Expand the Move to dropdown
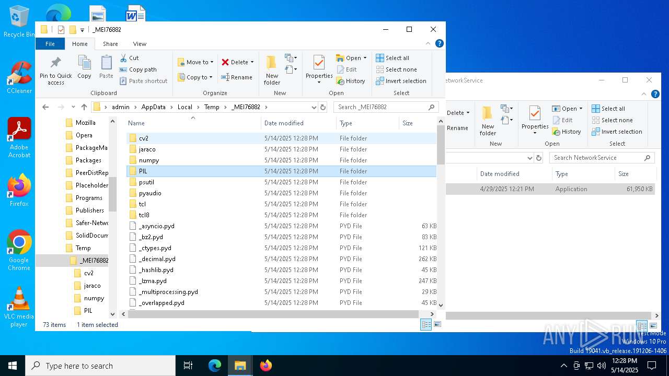This screenshot has height=376, width=669. tap(212, 62)
